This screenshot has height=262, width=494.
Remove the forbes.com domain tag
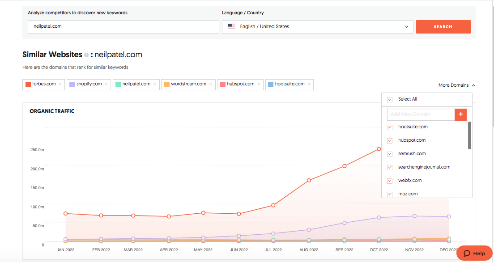pyautogui.click(x=60, y=84)
